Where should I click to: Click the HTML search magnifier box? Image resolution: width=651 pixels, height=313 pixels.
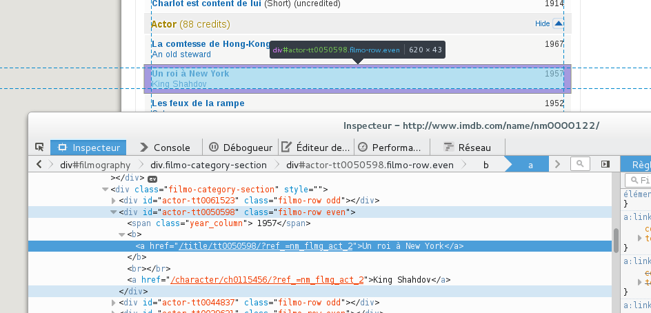pyautogui.click(x=580, y=164)
